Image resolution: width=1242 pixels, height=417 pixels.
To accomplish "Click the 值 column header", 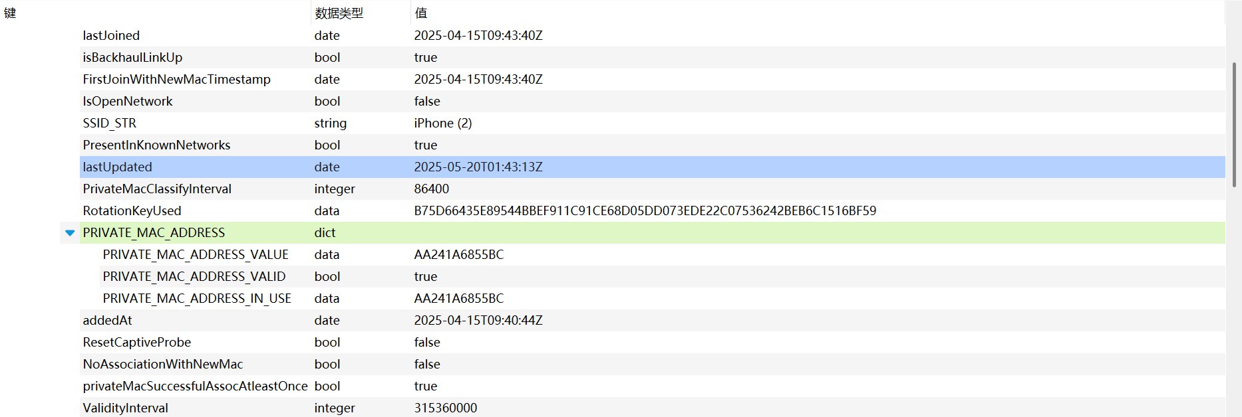I will coord(420,13).
